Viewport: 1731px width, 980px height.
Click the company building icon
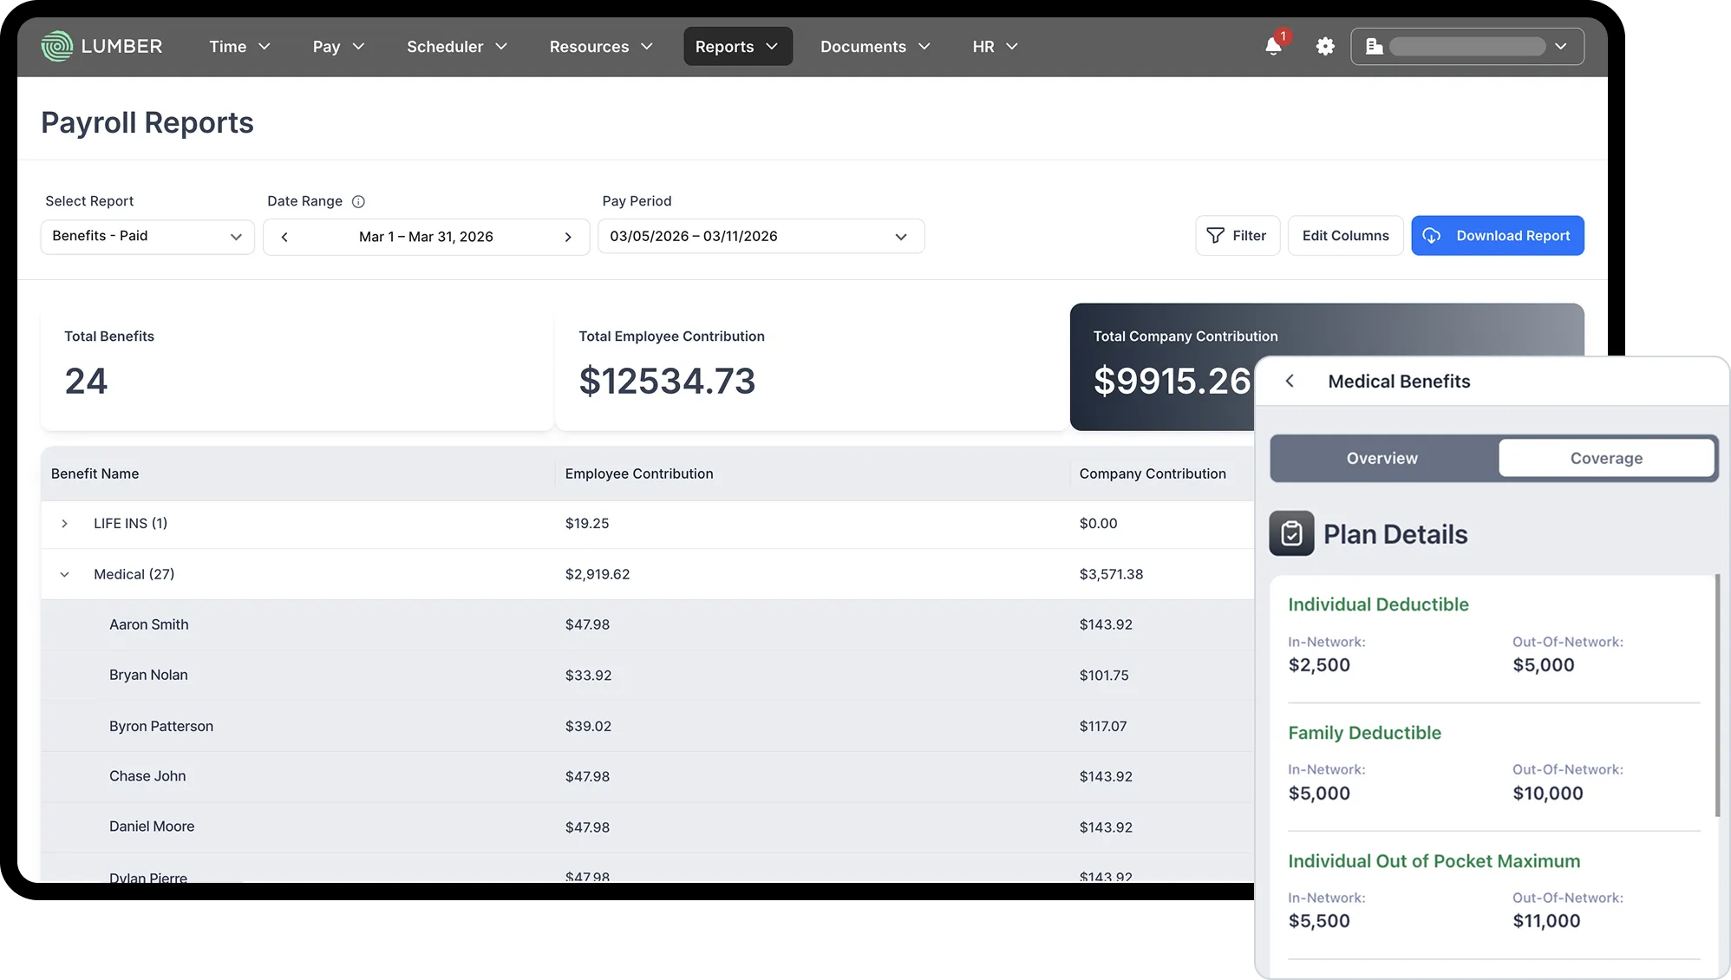(1374, 47)
